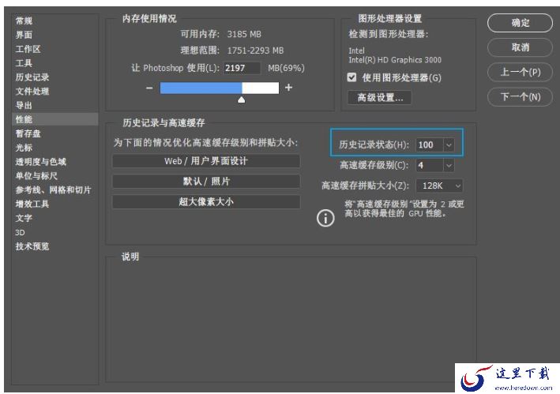The width and height of the screenshot is (560, 394).
Task: Select 导出 in the category list
Action: [x=24, y=105]
